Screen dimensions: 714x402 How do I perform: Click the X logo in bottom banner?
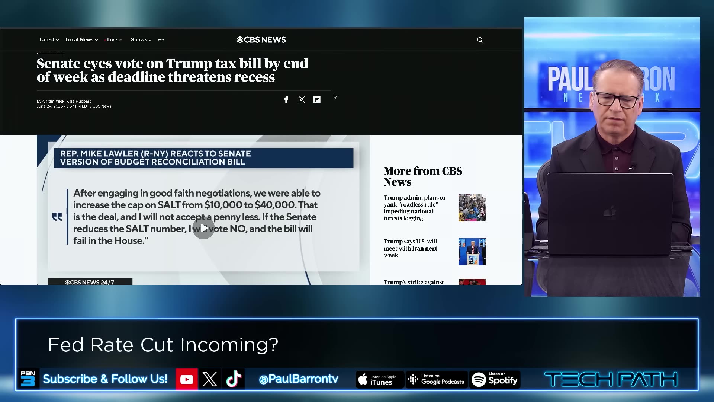click(210, 379)
